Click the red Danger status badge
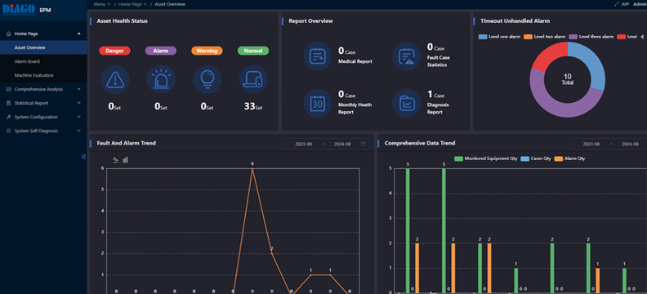 pos(114,51)
